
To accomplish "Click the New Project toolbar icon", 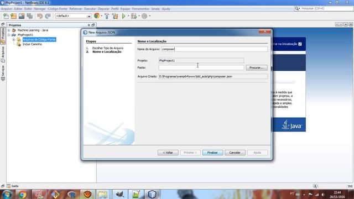I will tap(13, 16).
